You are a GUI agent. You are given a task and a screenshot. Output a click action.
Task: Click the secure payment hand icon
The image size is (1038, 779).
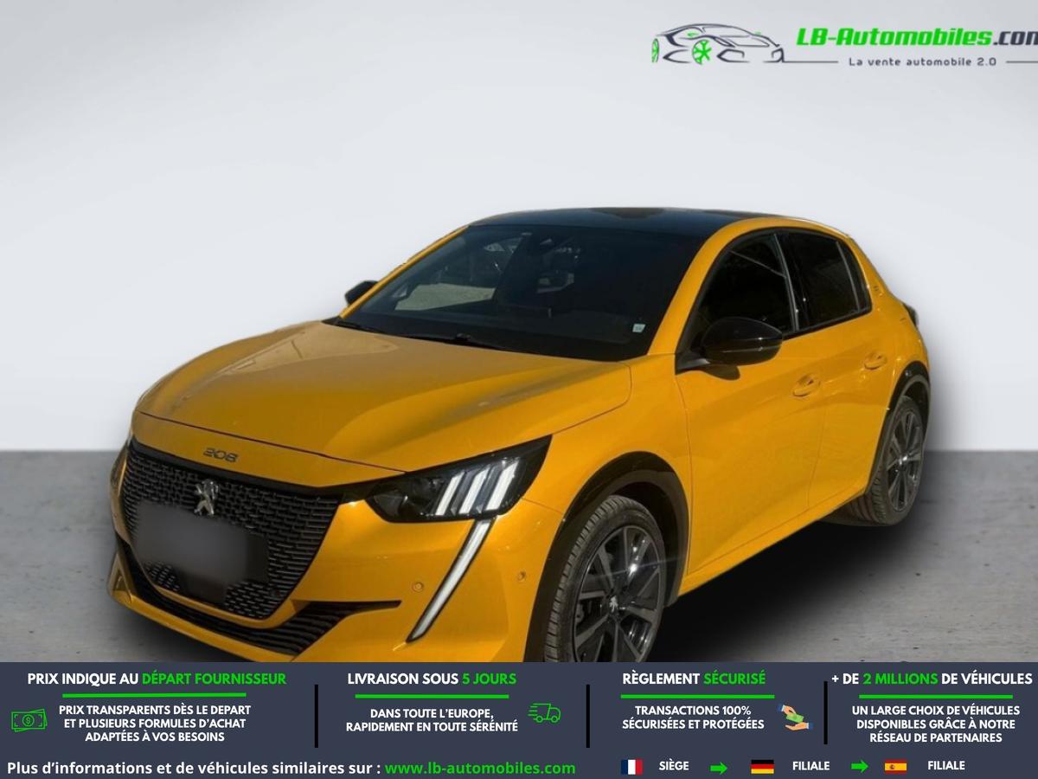[x=797, y=717]
